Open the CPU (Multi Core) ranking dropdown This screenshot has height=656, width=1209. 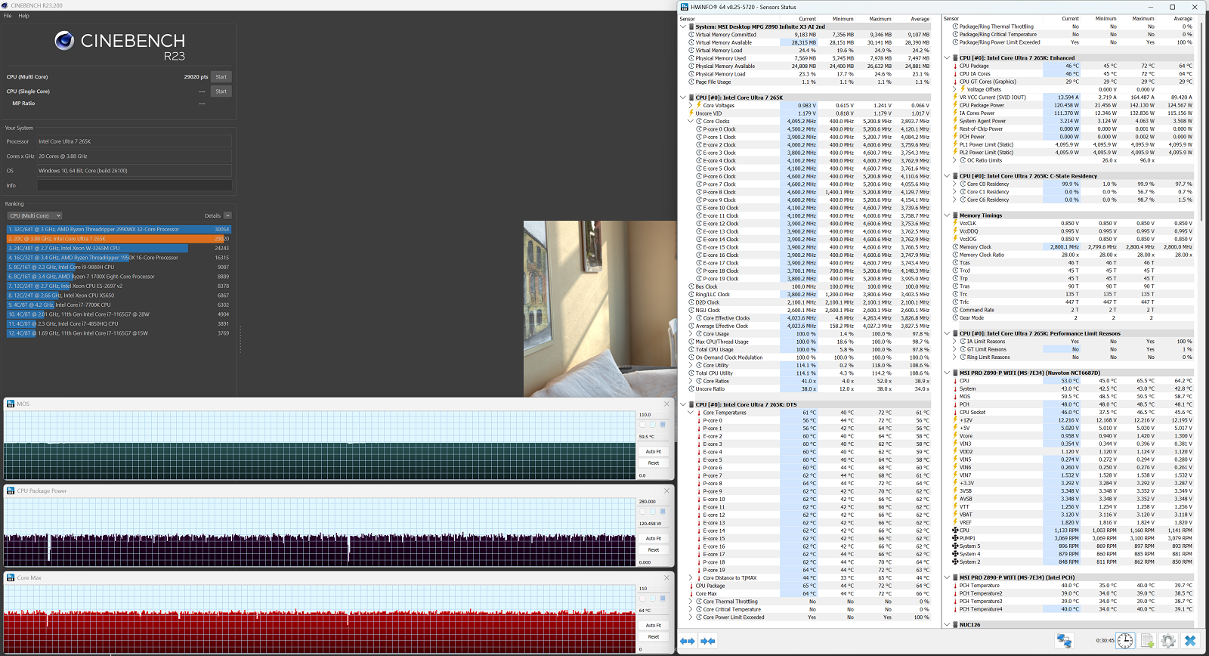36,215
